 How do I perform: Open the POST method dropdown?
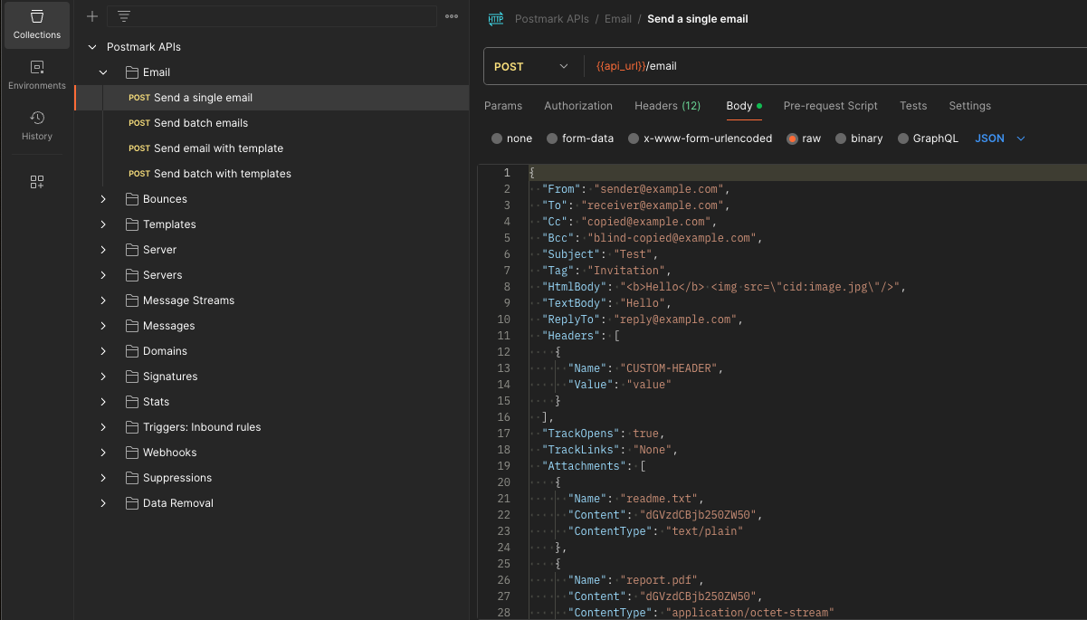532,66
